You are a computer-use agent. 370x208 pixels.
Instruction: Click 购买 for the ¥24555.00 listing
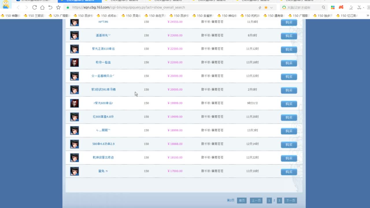[x=289, y=23]
